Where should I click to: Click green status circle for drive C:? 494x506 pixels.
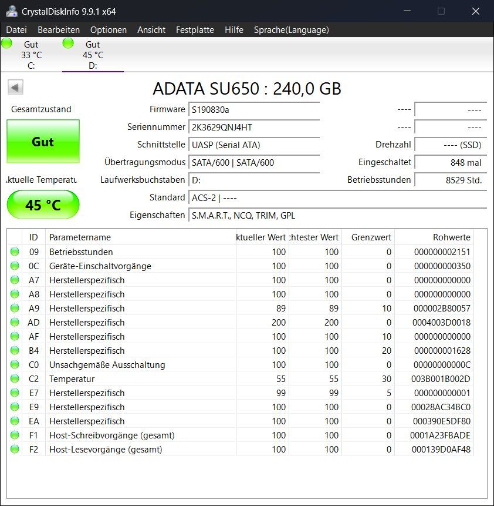[x=7, y=43]
